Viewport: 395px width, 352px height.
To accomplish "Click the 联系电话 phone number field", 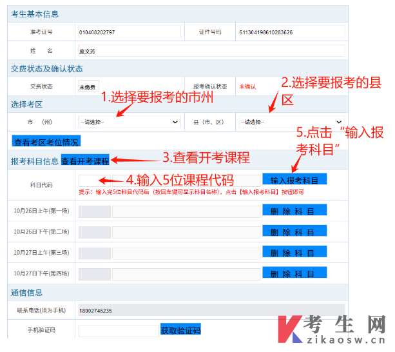I will click(x=211, y=310).
